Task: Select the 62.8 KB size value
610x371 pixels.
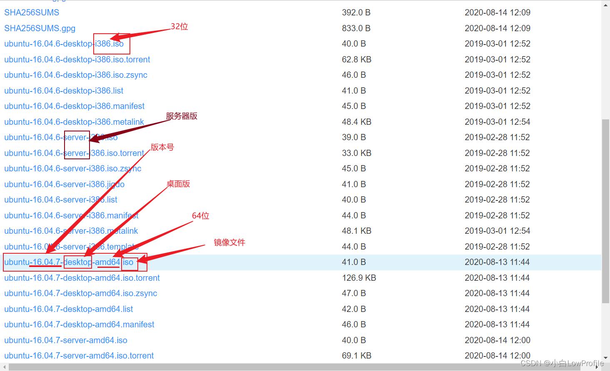Action: tap(357, 59)
